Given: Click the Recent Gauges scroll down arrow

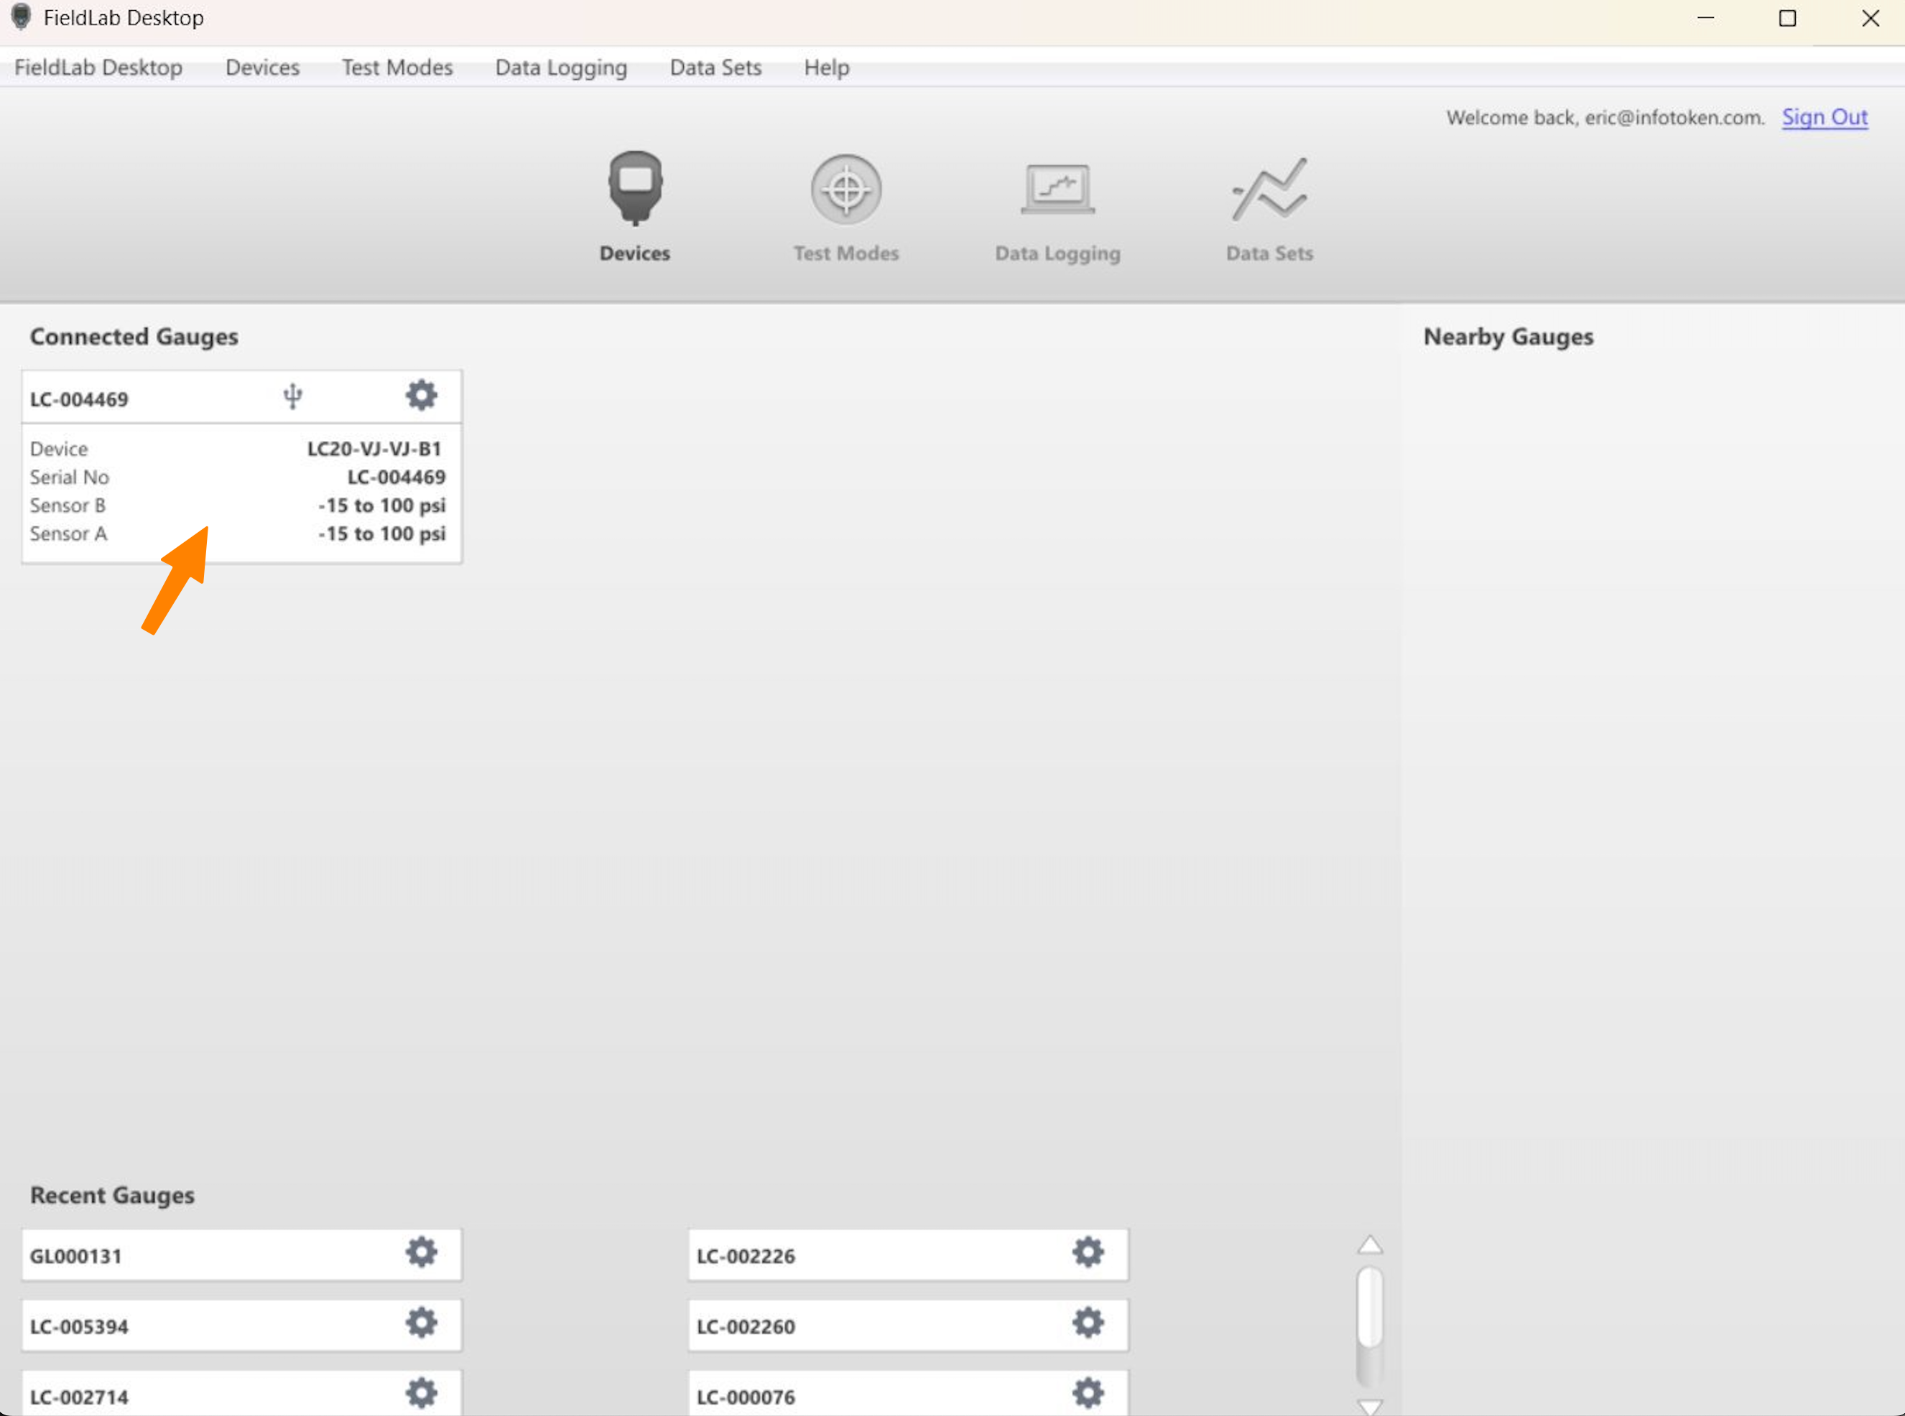Looking at the screenshot, I should coord(1370,1406).
